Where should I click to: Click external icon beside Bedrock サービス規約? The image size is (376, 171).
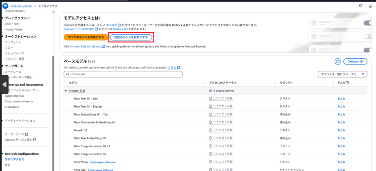coord(35,140)
